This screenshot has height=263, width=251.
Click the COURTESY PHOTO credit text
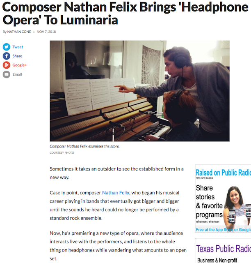[x=62, y=152]
